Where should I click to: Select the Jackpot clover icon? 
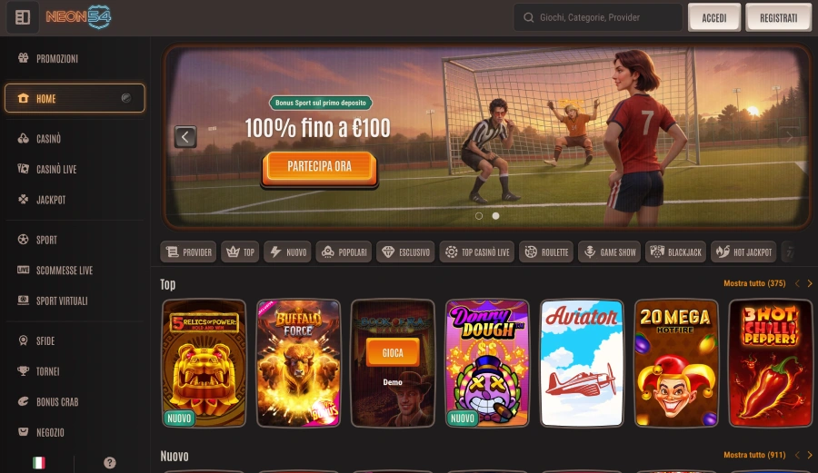pos(23,199)
